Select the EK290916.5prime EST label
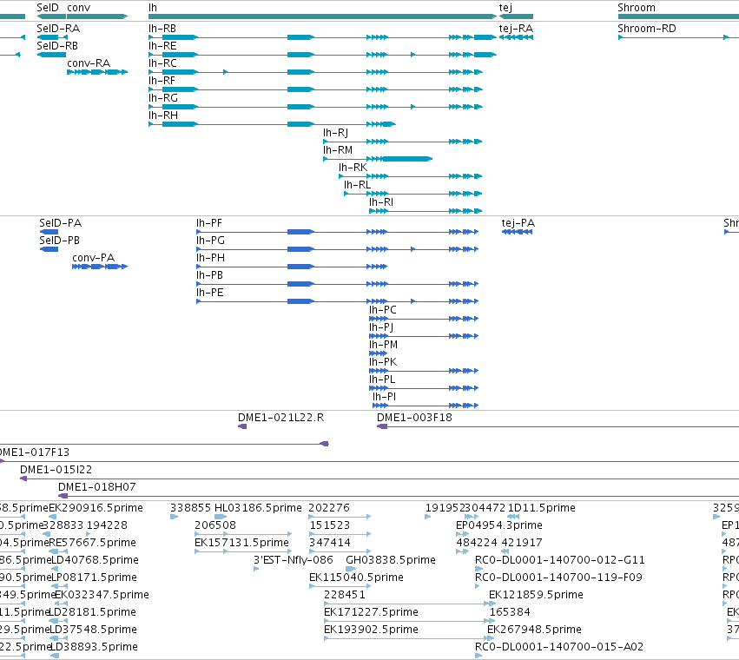Viewport: 739px width, 660px height. pos(96,508)
